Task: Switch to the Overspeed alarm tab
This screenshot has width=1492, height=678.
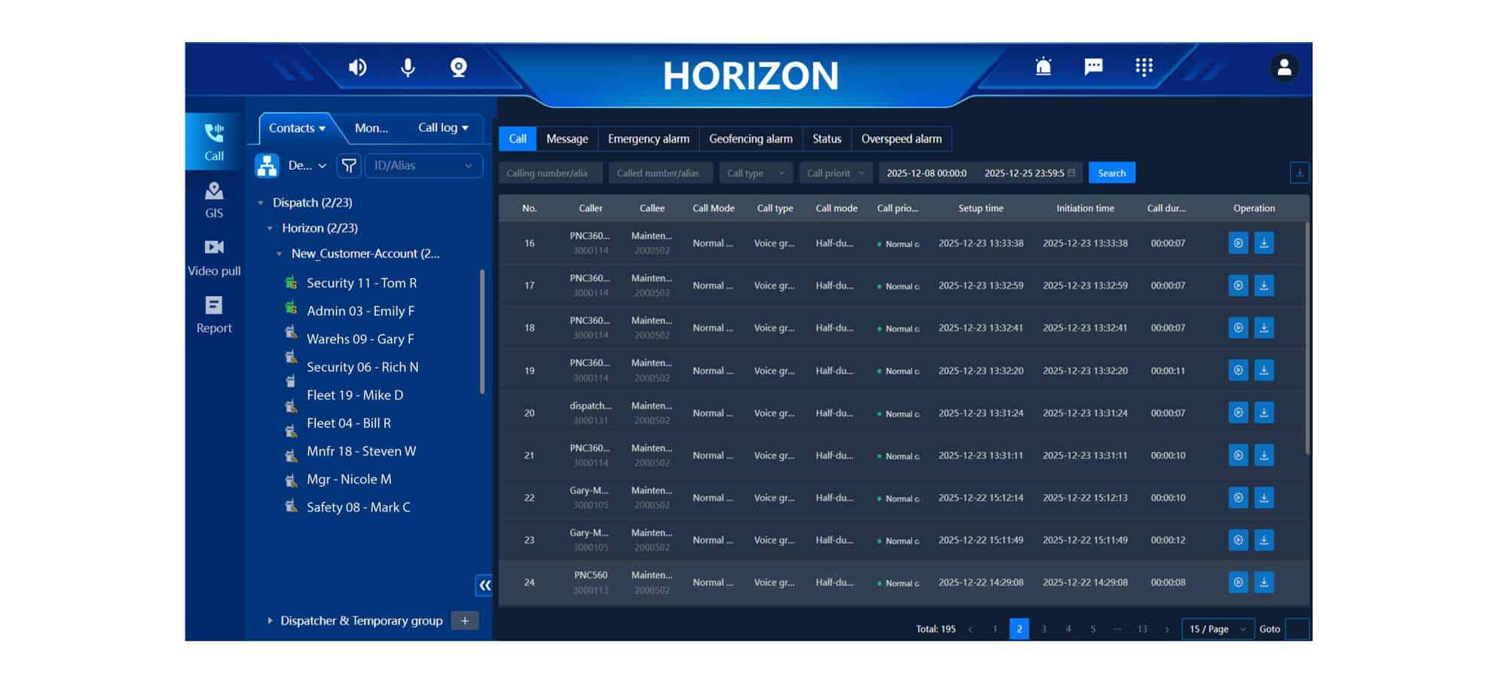Action: (x=901, y=139)
